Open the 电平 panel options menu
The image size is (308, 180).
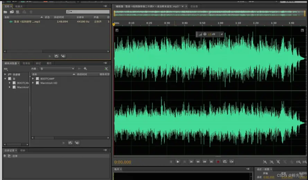tap(248, 169)
